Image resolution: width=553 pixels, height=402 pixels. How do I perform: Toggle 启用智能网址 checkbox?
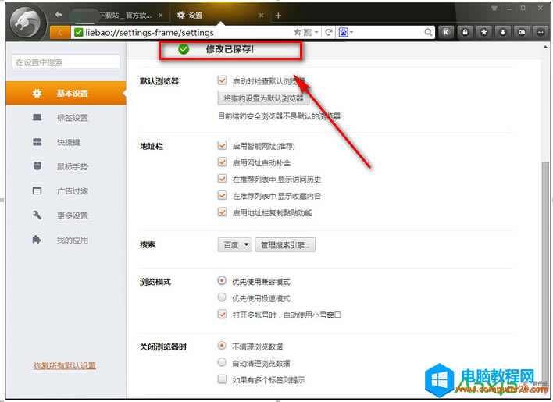click(223, 146)
